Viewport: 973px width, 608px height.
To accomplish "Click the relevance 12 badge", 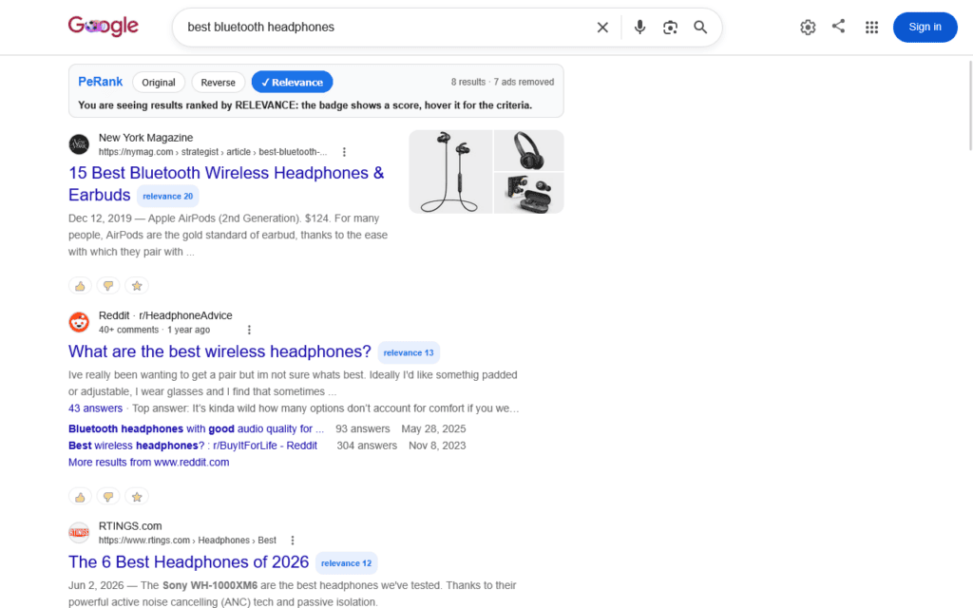I will point(346,563).
